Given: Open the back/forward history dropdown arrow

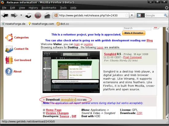Looking at the screenshot, I should (x=21, y=15).
